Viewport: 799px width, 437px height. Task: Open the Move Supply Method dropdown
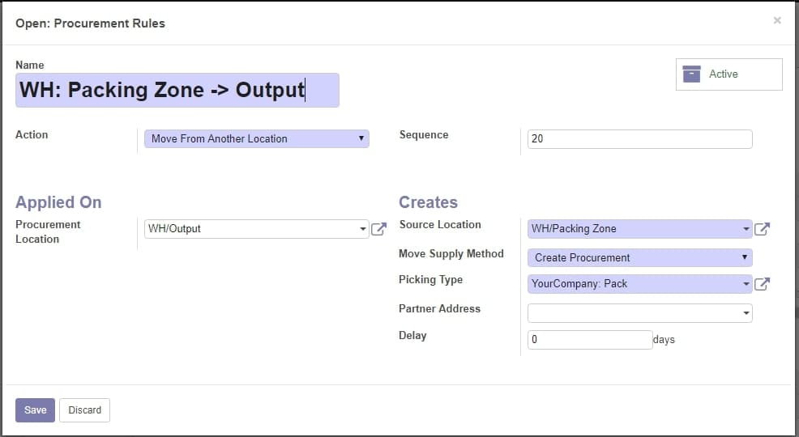pyautogui.click(x=640, y=258)
